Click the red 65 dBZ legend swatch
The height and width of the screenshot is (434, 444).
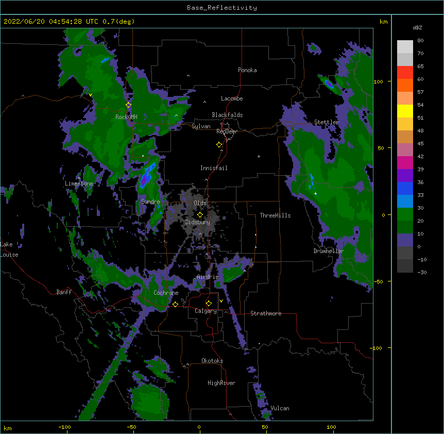(405, 72)
